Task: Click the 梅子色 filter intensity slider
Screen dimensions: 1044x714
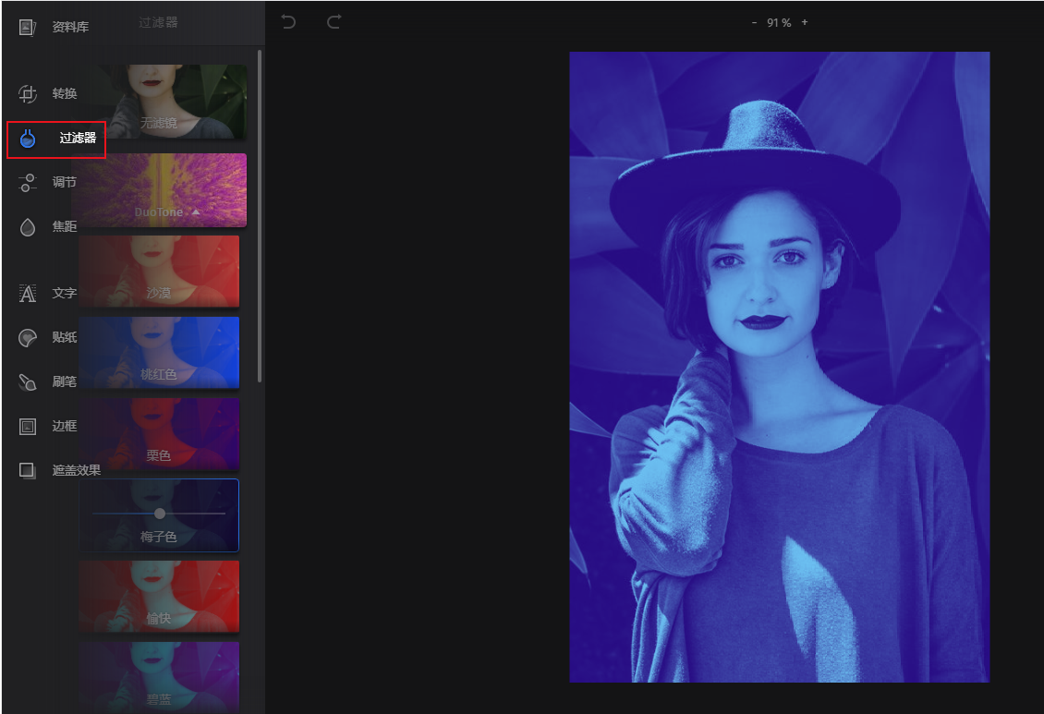Action: 159,513
